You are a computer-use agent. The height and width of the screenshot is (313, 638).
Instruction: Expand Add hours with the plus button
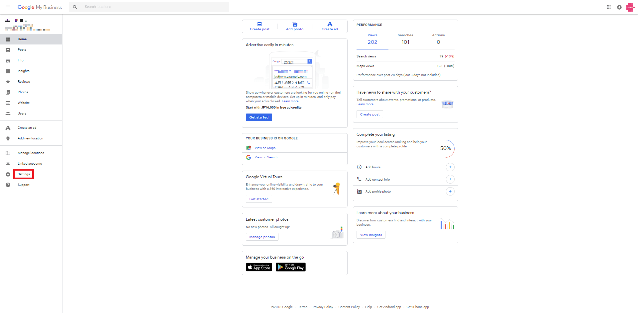click(x=450, y=167)
